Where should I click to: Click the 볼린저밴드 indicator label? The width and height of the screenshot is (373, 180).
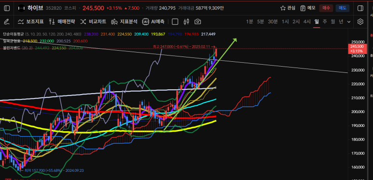[x=12, y=48]
